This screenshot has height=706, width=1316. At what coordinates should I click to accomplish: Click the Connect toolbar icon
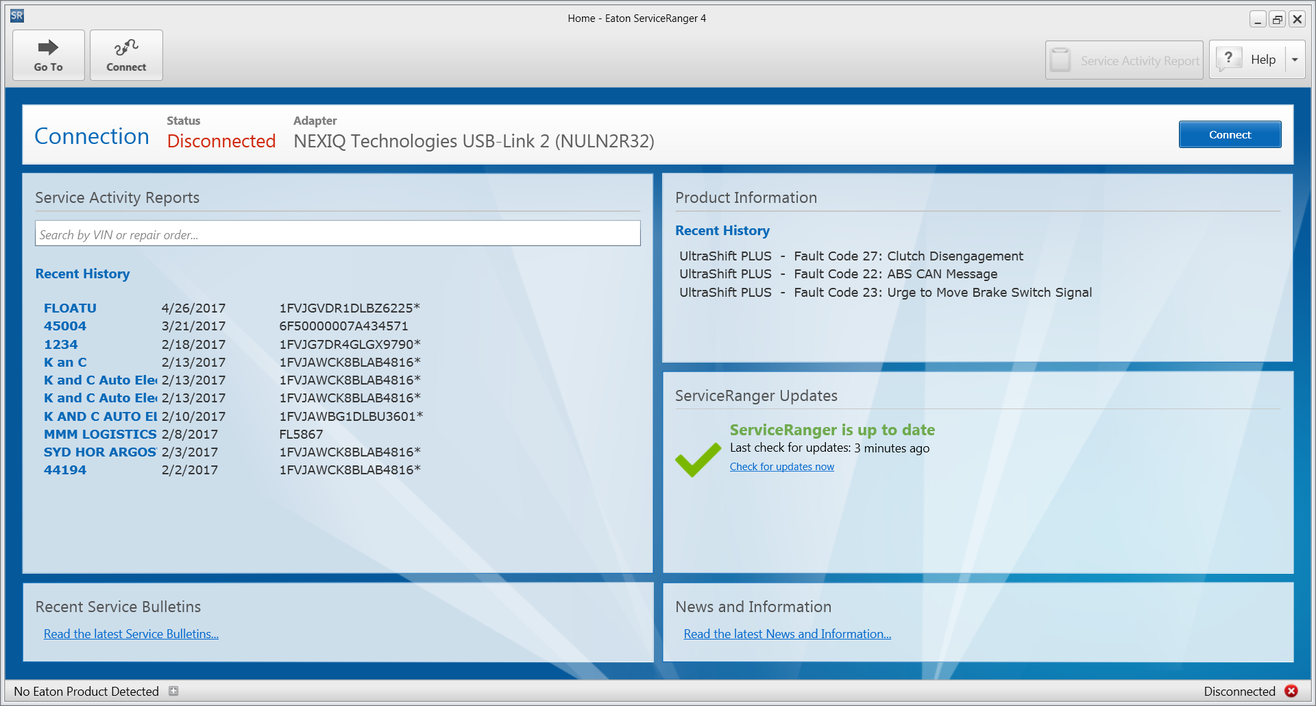click(126, 55)
